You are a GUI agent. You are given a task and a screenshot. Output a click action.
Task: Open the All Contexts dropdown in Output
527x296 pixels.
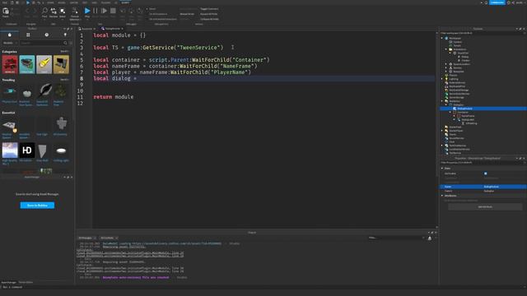(x=109, y=238)
